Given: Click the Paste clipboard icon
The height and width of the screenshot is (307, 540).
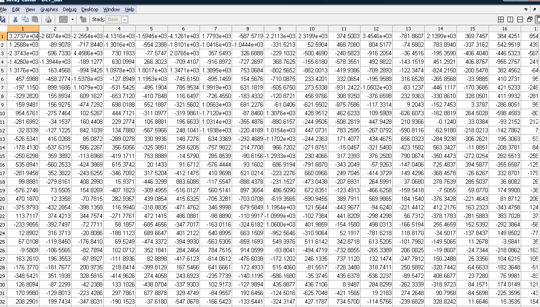Looking at the screenshot, I should (x=35, y=19).
